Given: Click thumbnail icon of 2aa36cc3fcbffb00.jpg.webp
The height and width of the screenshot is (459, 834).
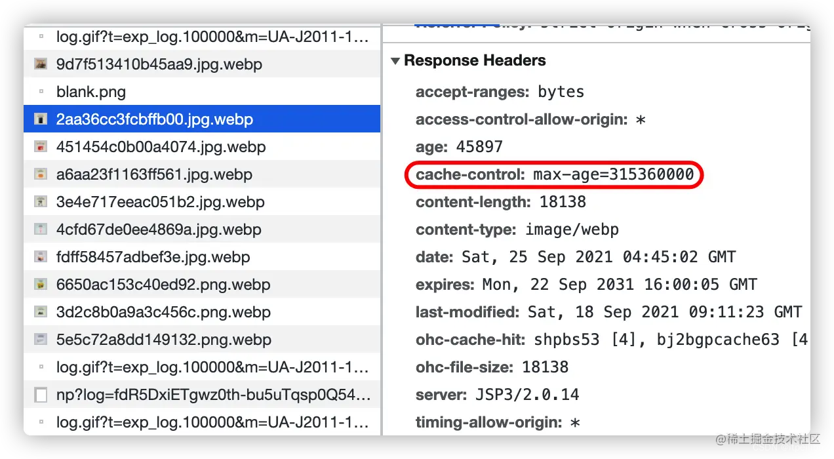Looking at the screenshot, I should [41, 119].
